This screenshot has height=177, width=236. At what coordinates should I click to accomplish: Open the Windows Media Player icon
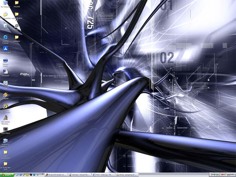coord(5,106)
